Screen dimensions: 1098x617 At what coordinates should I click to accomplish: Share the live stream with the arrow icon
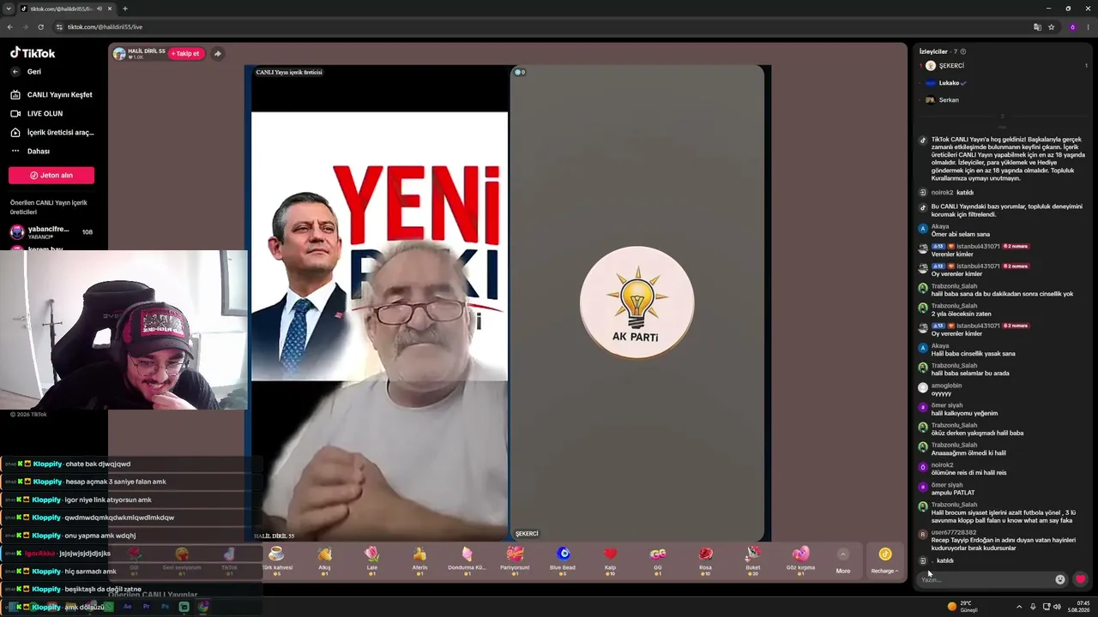coord(218,53)
